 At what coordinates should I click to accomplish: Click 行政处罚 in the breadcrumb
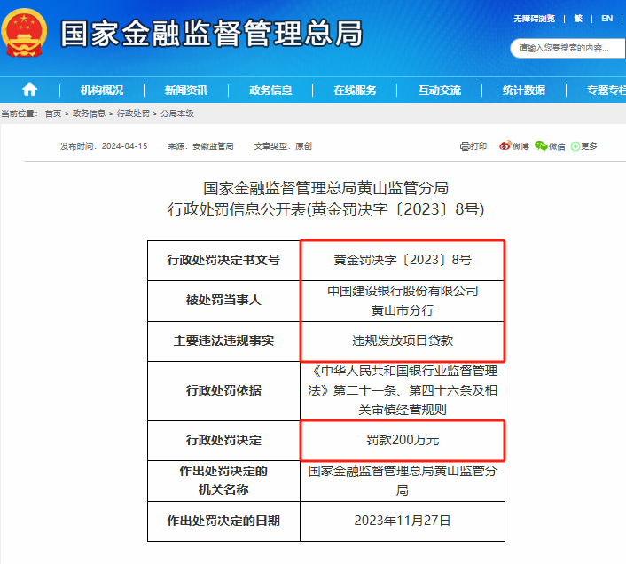133,114
